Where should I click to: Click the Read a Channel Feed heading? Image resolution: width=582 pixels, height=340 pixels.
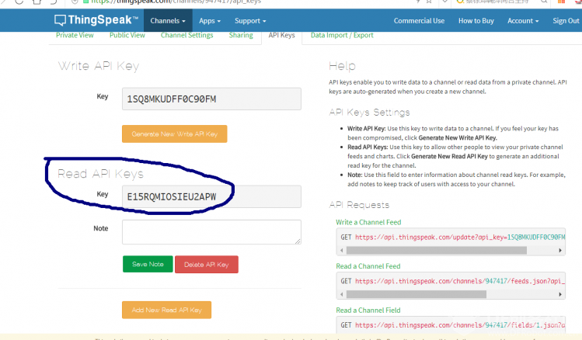(x=368, y=266)
